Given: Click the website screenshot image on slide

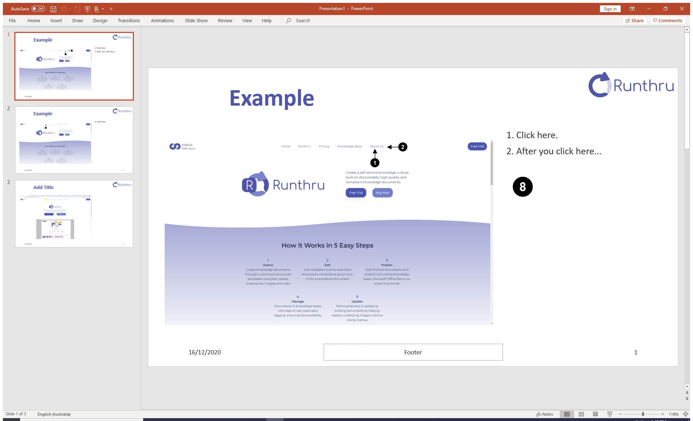Looking at the screenshot, I should tap(329, 232).
